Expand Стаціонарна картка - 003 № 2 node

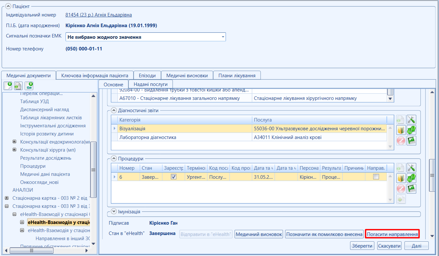coord(6,198)
